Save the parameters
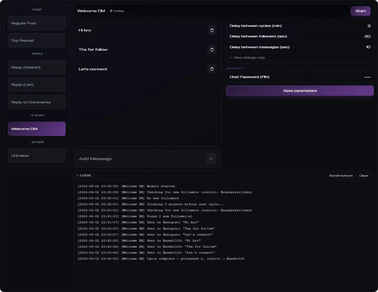378x292 pixels. (300, 91)
